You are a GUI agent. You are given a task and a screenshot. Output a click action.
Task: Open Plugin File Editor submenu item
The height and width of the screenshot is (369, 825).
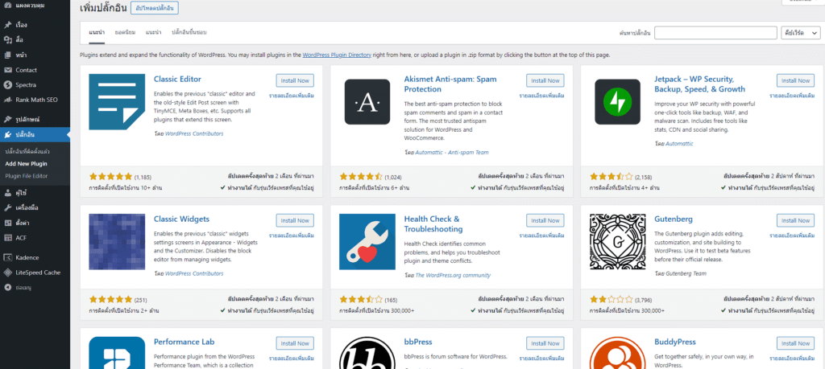tap(27, 175)
